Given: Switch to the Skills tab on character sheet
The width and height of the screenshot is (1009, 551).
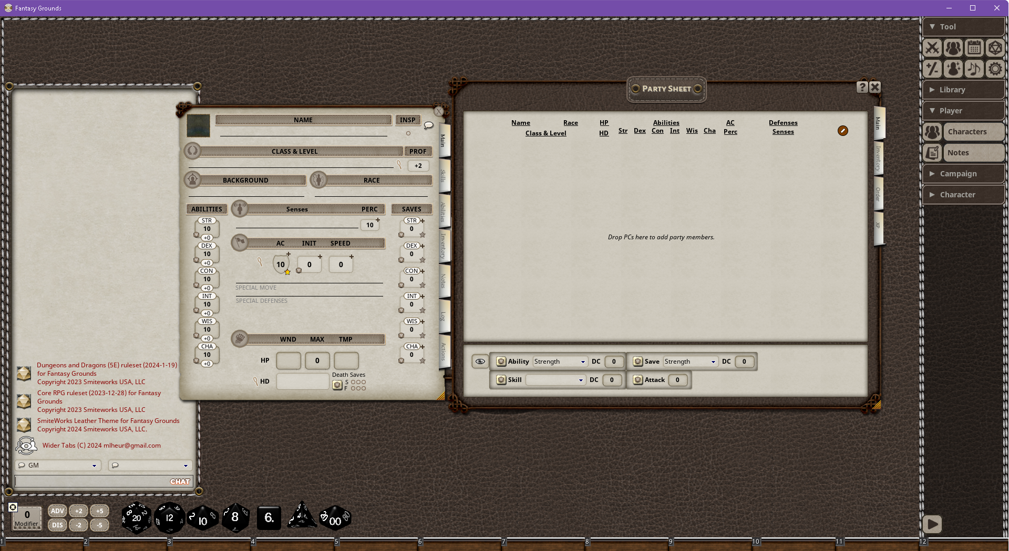Looking at the screenshot, I should [443, 176].
